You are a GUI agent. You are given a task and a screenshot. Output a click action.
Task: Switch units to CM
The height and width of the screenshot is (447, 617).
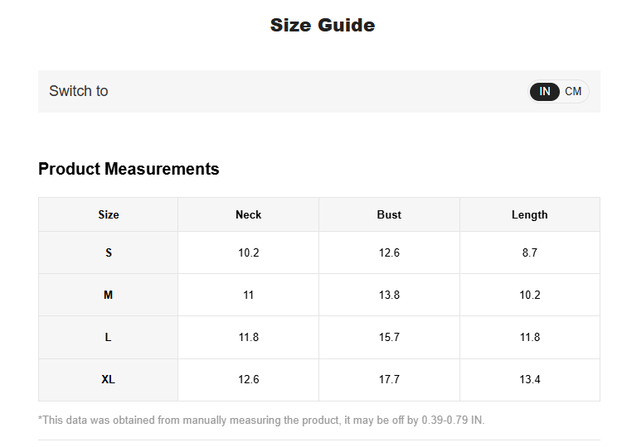click(x=573, y=92)
